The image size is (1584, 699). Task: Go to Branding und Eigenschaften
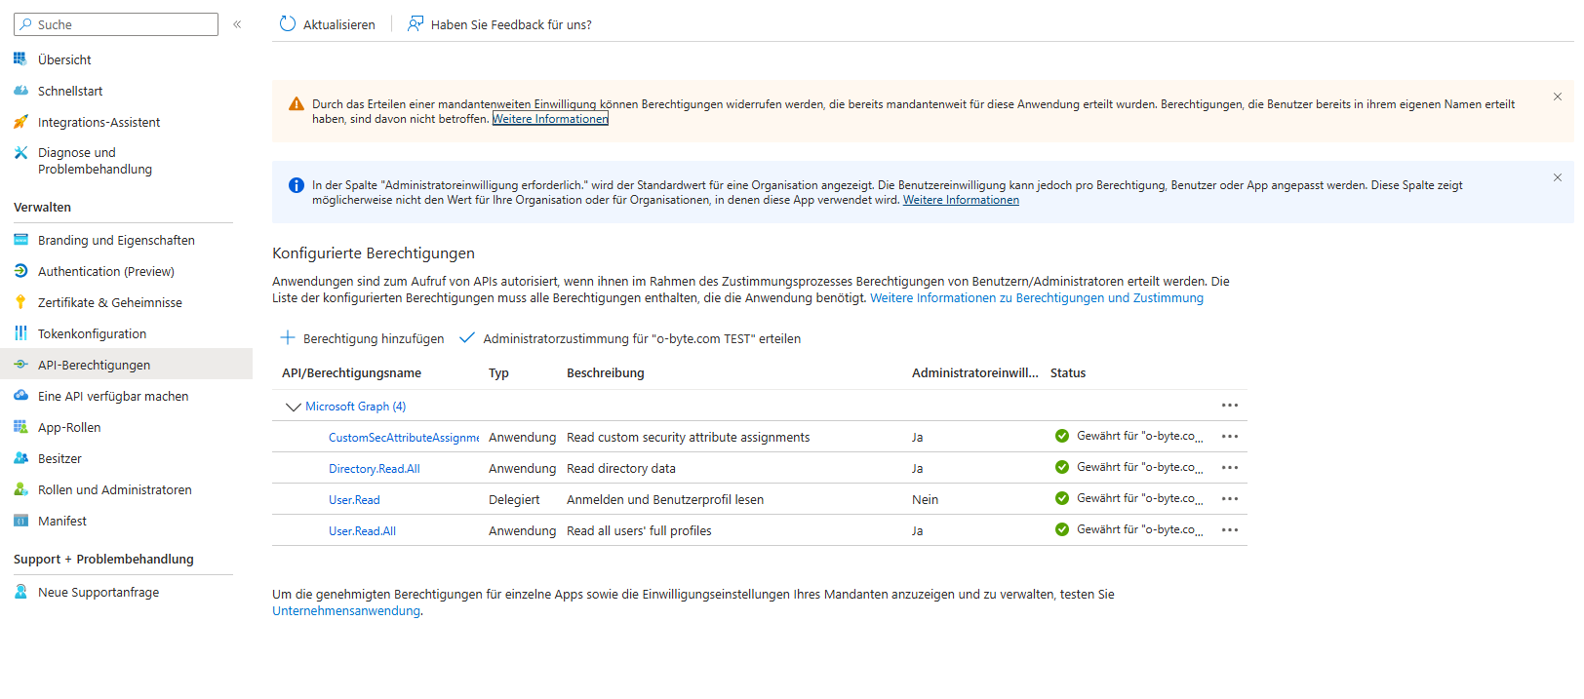click(x=116, y=241)
